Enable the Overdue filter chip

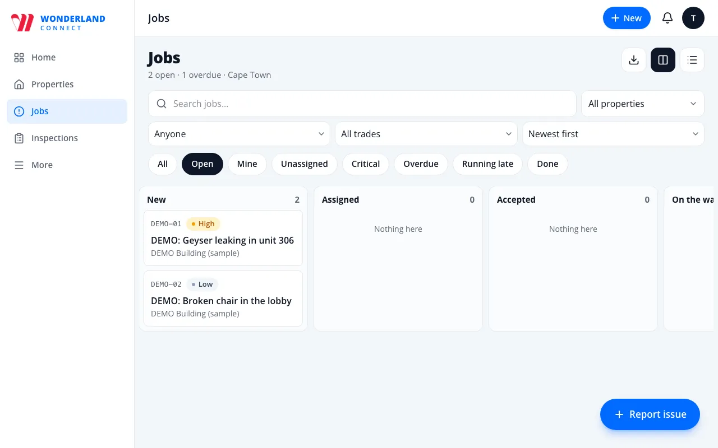(x=421, y=164)
